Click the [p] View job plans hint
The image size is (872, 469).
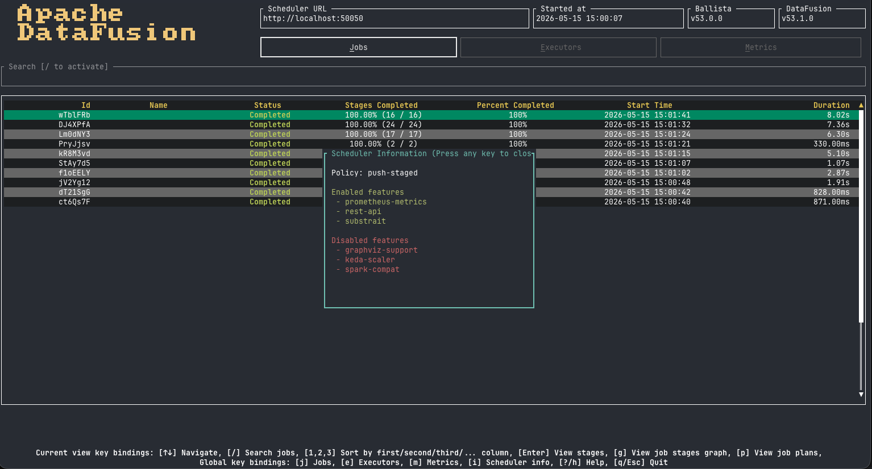pos(777,453)
